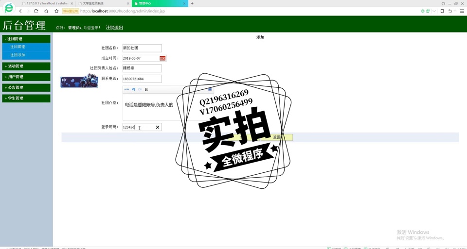The height and width of the screenshot is (249, 467).
Task: Open the calendar date picker icon
Action: click(x=162, y=58)
